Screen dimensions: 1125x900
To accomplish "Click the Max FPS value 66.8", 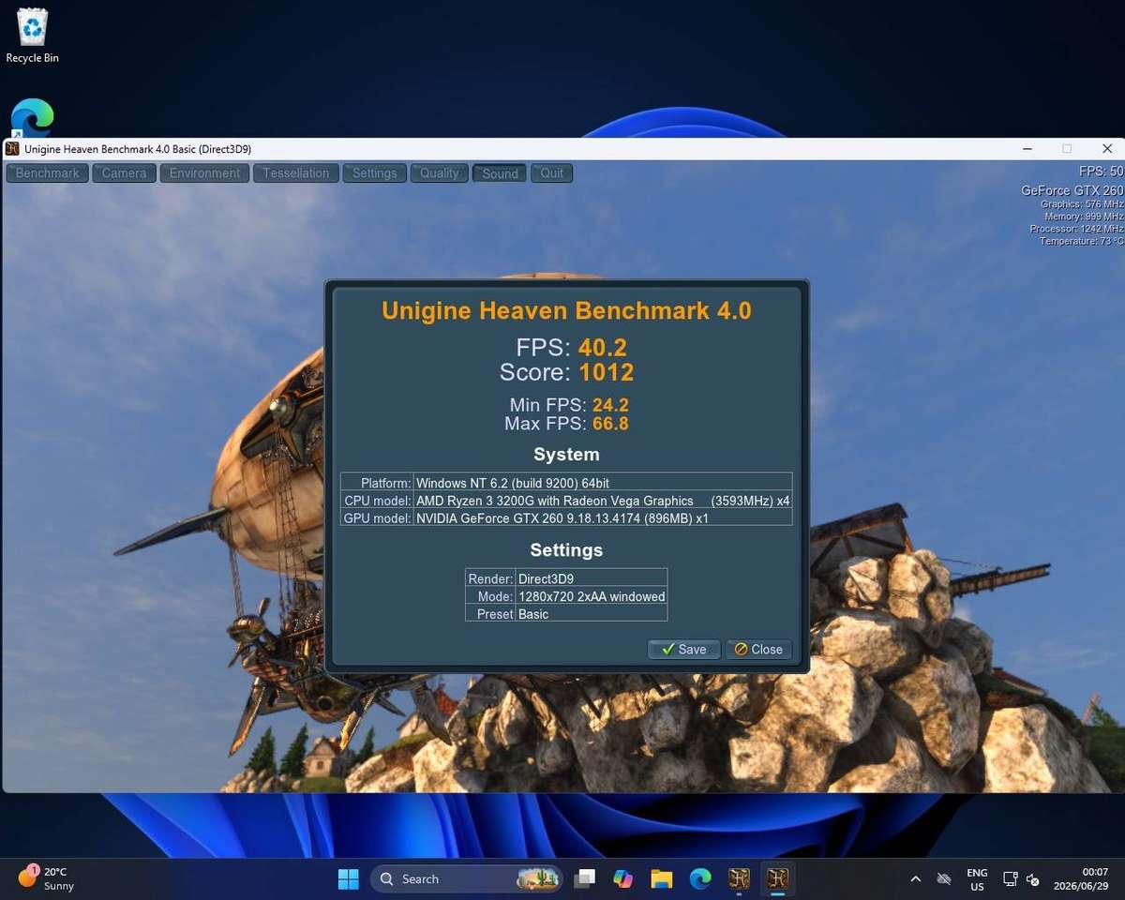I will (610, 424).
